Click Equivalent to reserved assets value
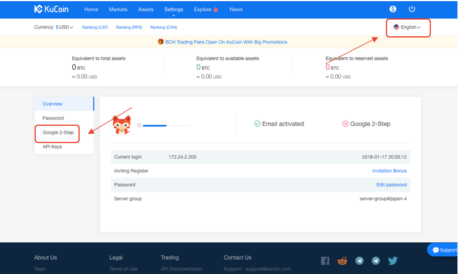Image resolution: width=458 pixels, height=274 pixels. coord(332,67)
